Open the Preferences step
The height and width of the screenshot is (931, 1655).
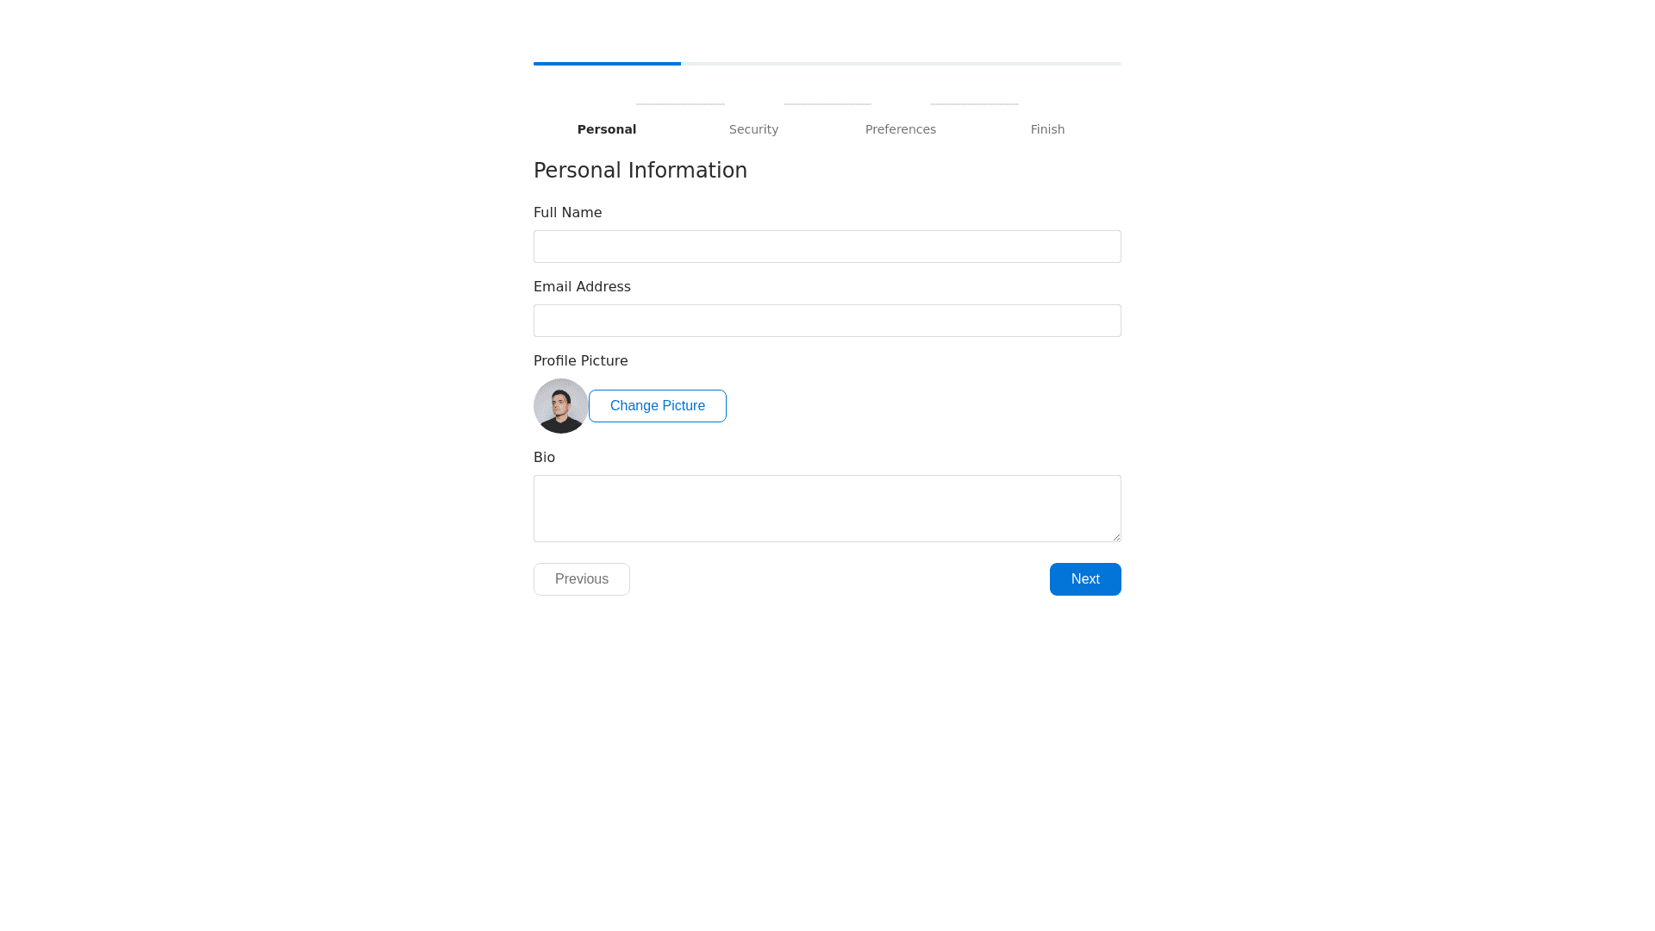point(901,129)
